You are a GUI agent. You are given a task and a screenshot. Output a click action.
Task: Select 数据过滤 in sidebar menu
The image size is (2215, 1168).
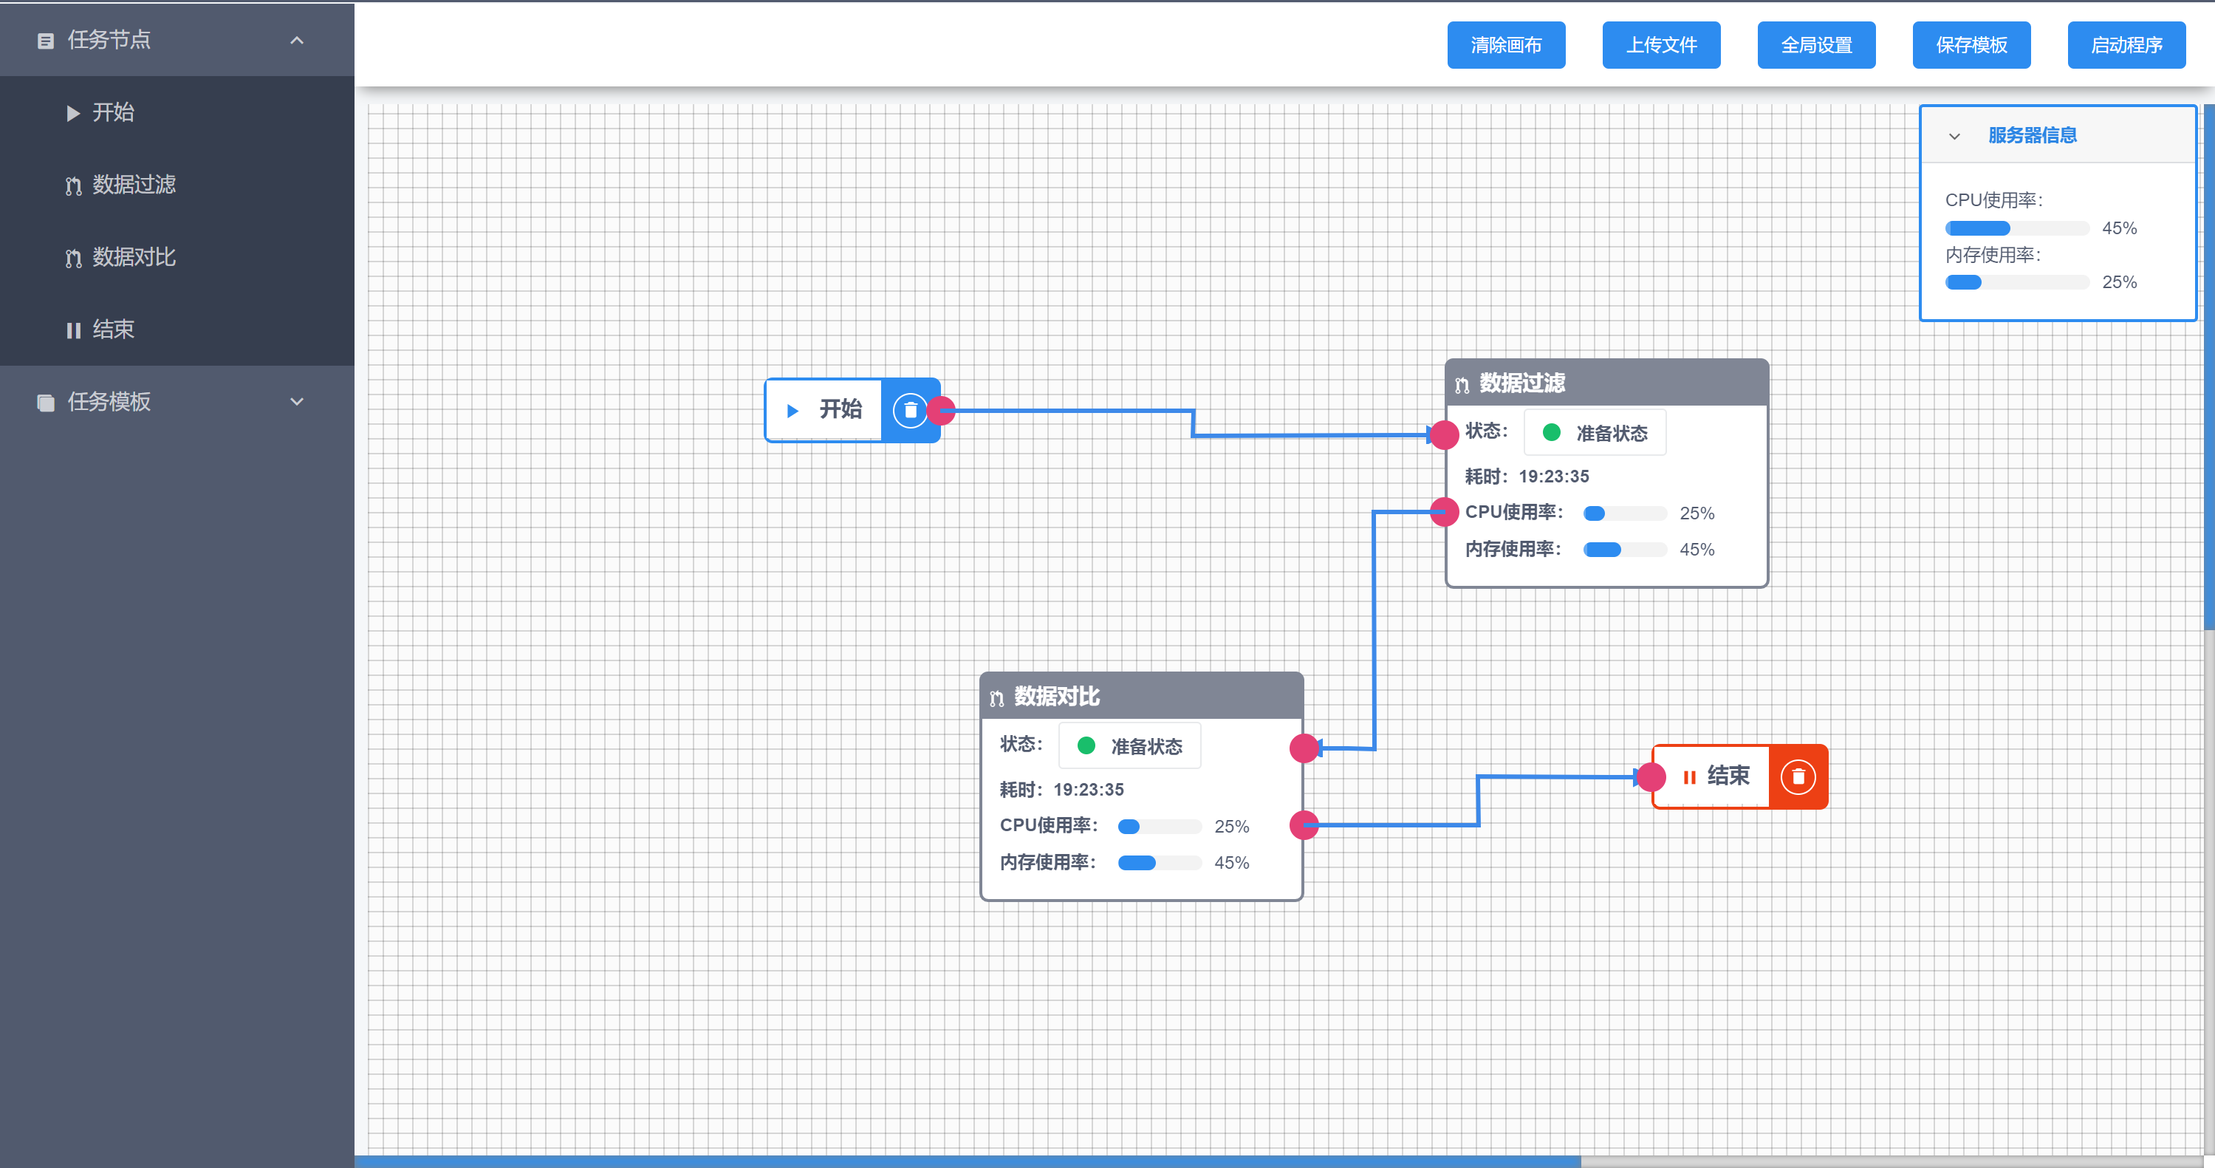[x=133, y=184]
